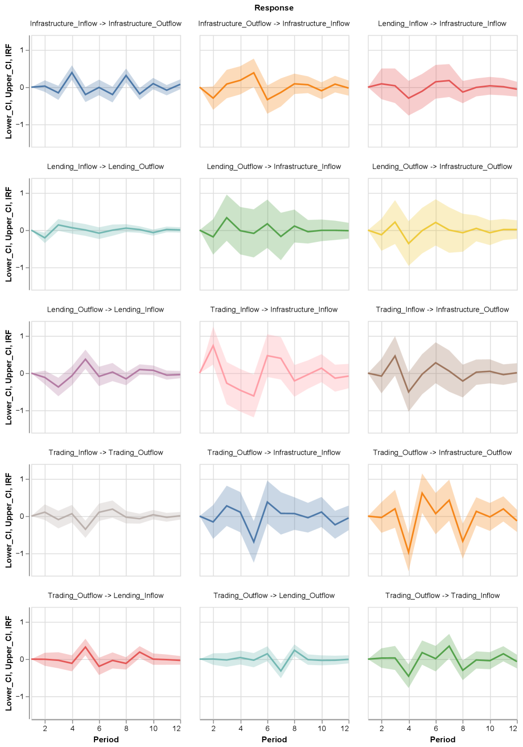523x747 pixels.
Task: Click the Lending_Inflow -> Lending_Outflow chart title
Action: pos(105,167)
